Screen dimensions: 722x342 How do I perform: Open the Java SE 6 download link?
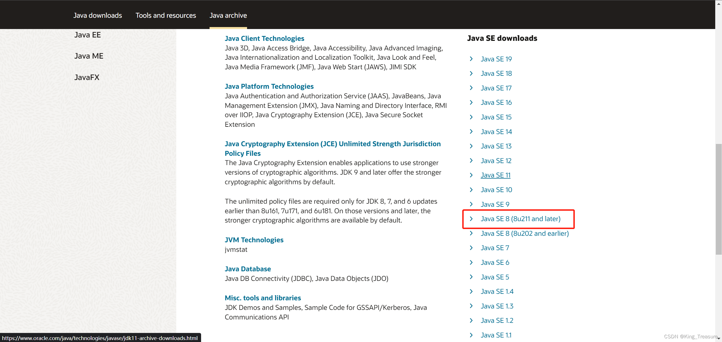tap(495, 263)
